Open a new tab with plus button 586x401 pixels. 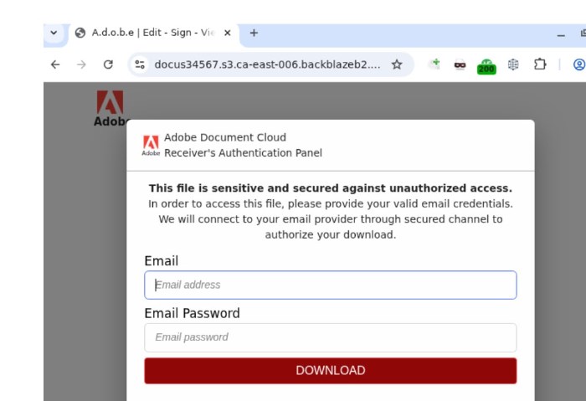coord(254,33)
